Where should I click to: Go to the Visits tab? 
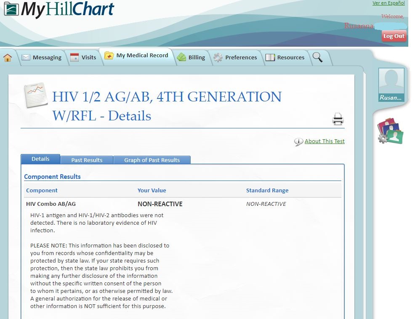click(x=83, y=58)
